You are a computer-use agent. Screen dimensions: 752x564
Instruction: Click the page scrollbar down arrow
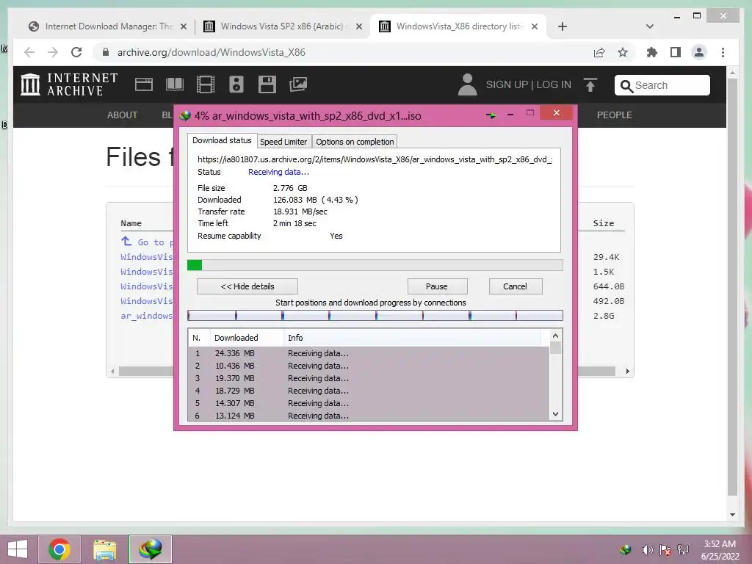pyautogui.click(x=732, y=515)
